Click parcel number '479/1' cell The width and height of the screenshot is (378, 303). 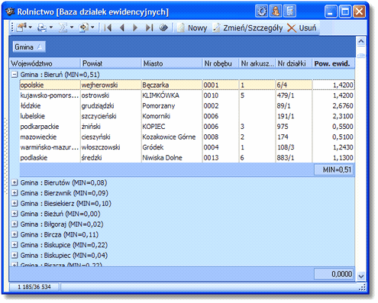tap(294, 95)
